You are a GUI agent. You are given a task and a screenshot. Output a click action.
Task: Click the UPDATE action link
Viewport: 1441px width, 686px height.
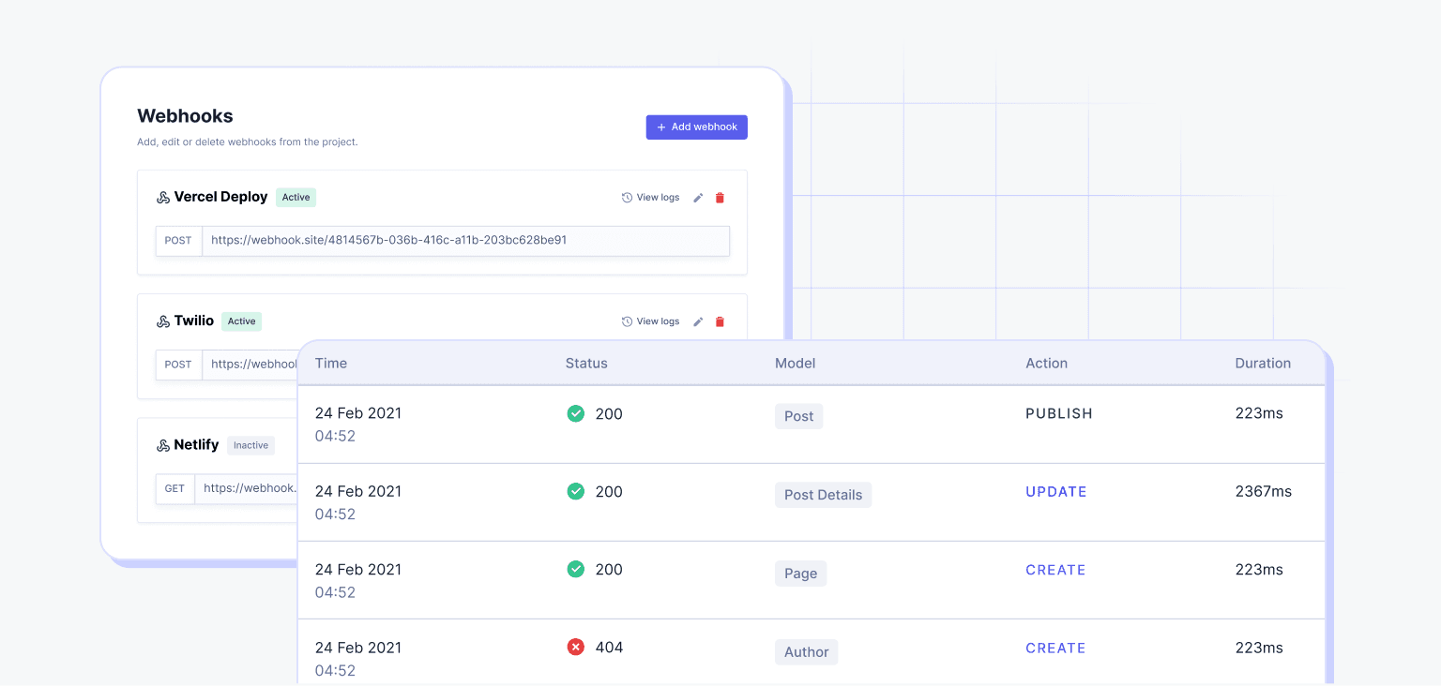point(1056,492)
